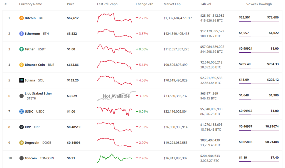Click the Bitcoin coin logo icon

point(21,18)
